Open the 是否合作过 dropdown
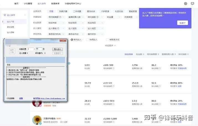This screenshot has height=126, width=198. click(76, 34)
